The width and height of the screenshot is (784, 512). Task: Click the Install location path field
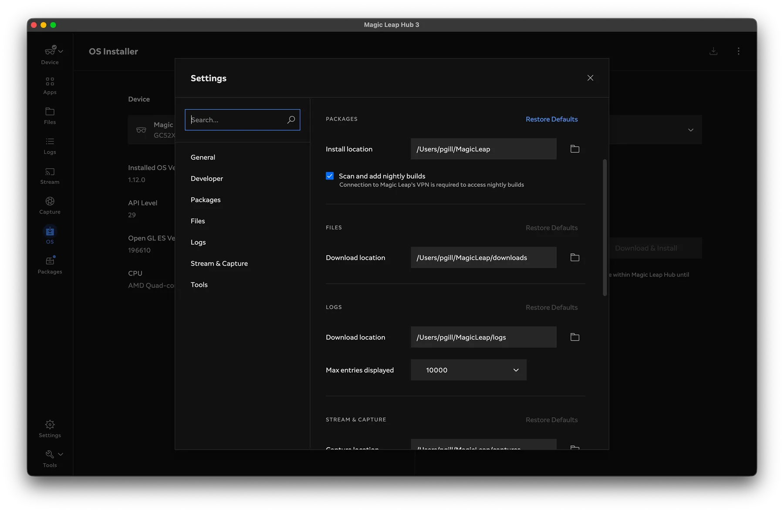[x=483, y=149]
